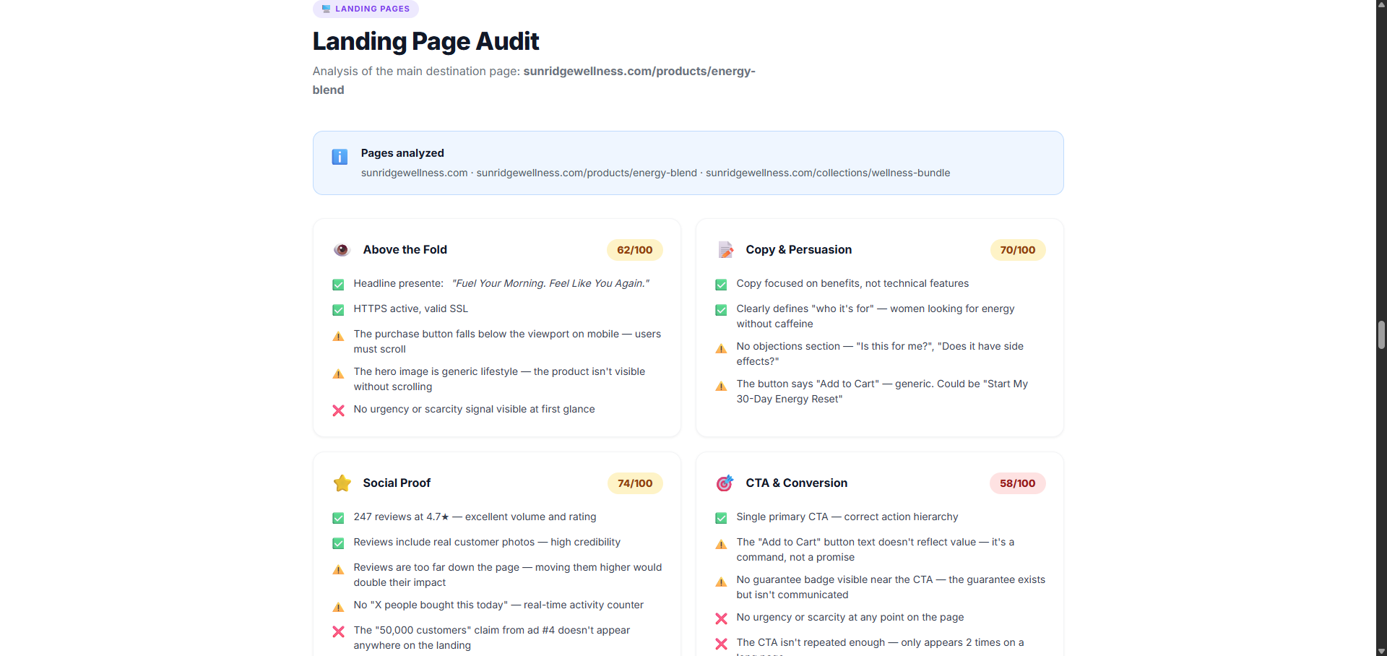Click the 62/100 score badge
The width and height of the screenshot is (1387, 656).
click(635, 250)
